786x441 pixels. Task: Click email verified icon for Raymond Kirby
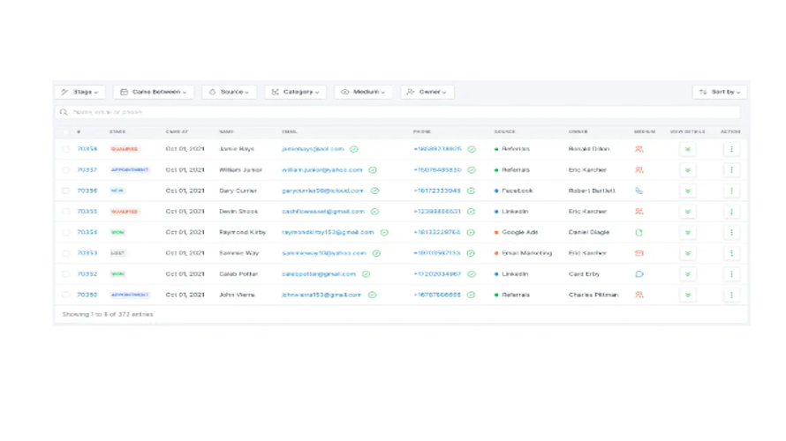384,232
